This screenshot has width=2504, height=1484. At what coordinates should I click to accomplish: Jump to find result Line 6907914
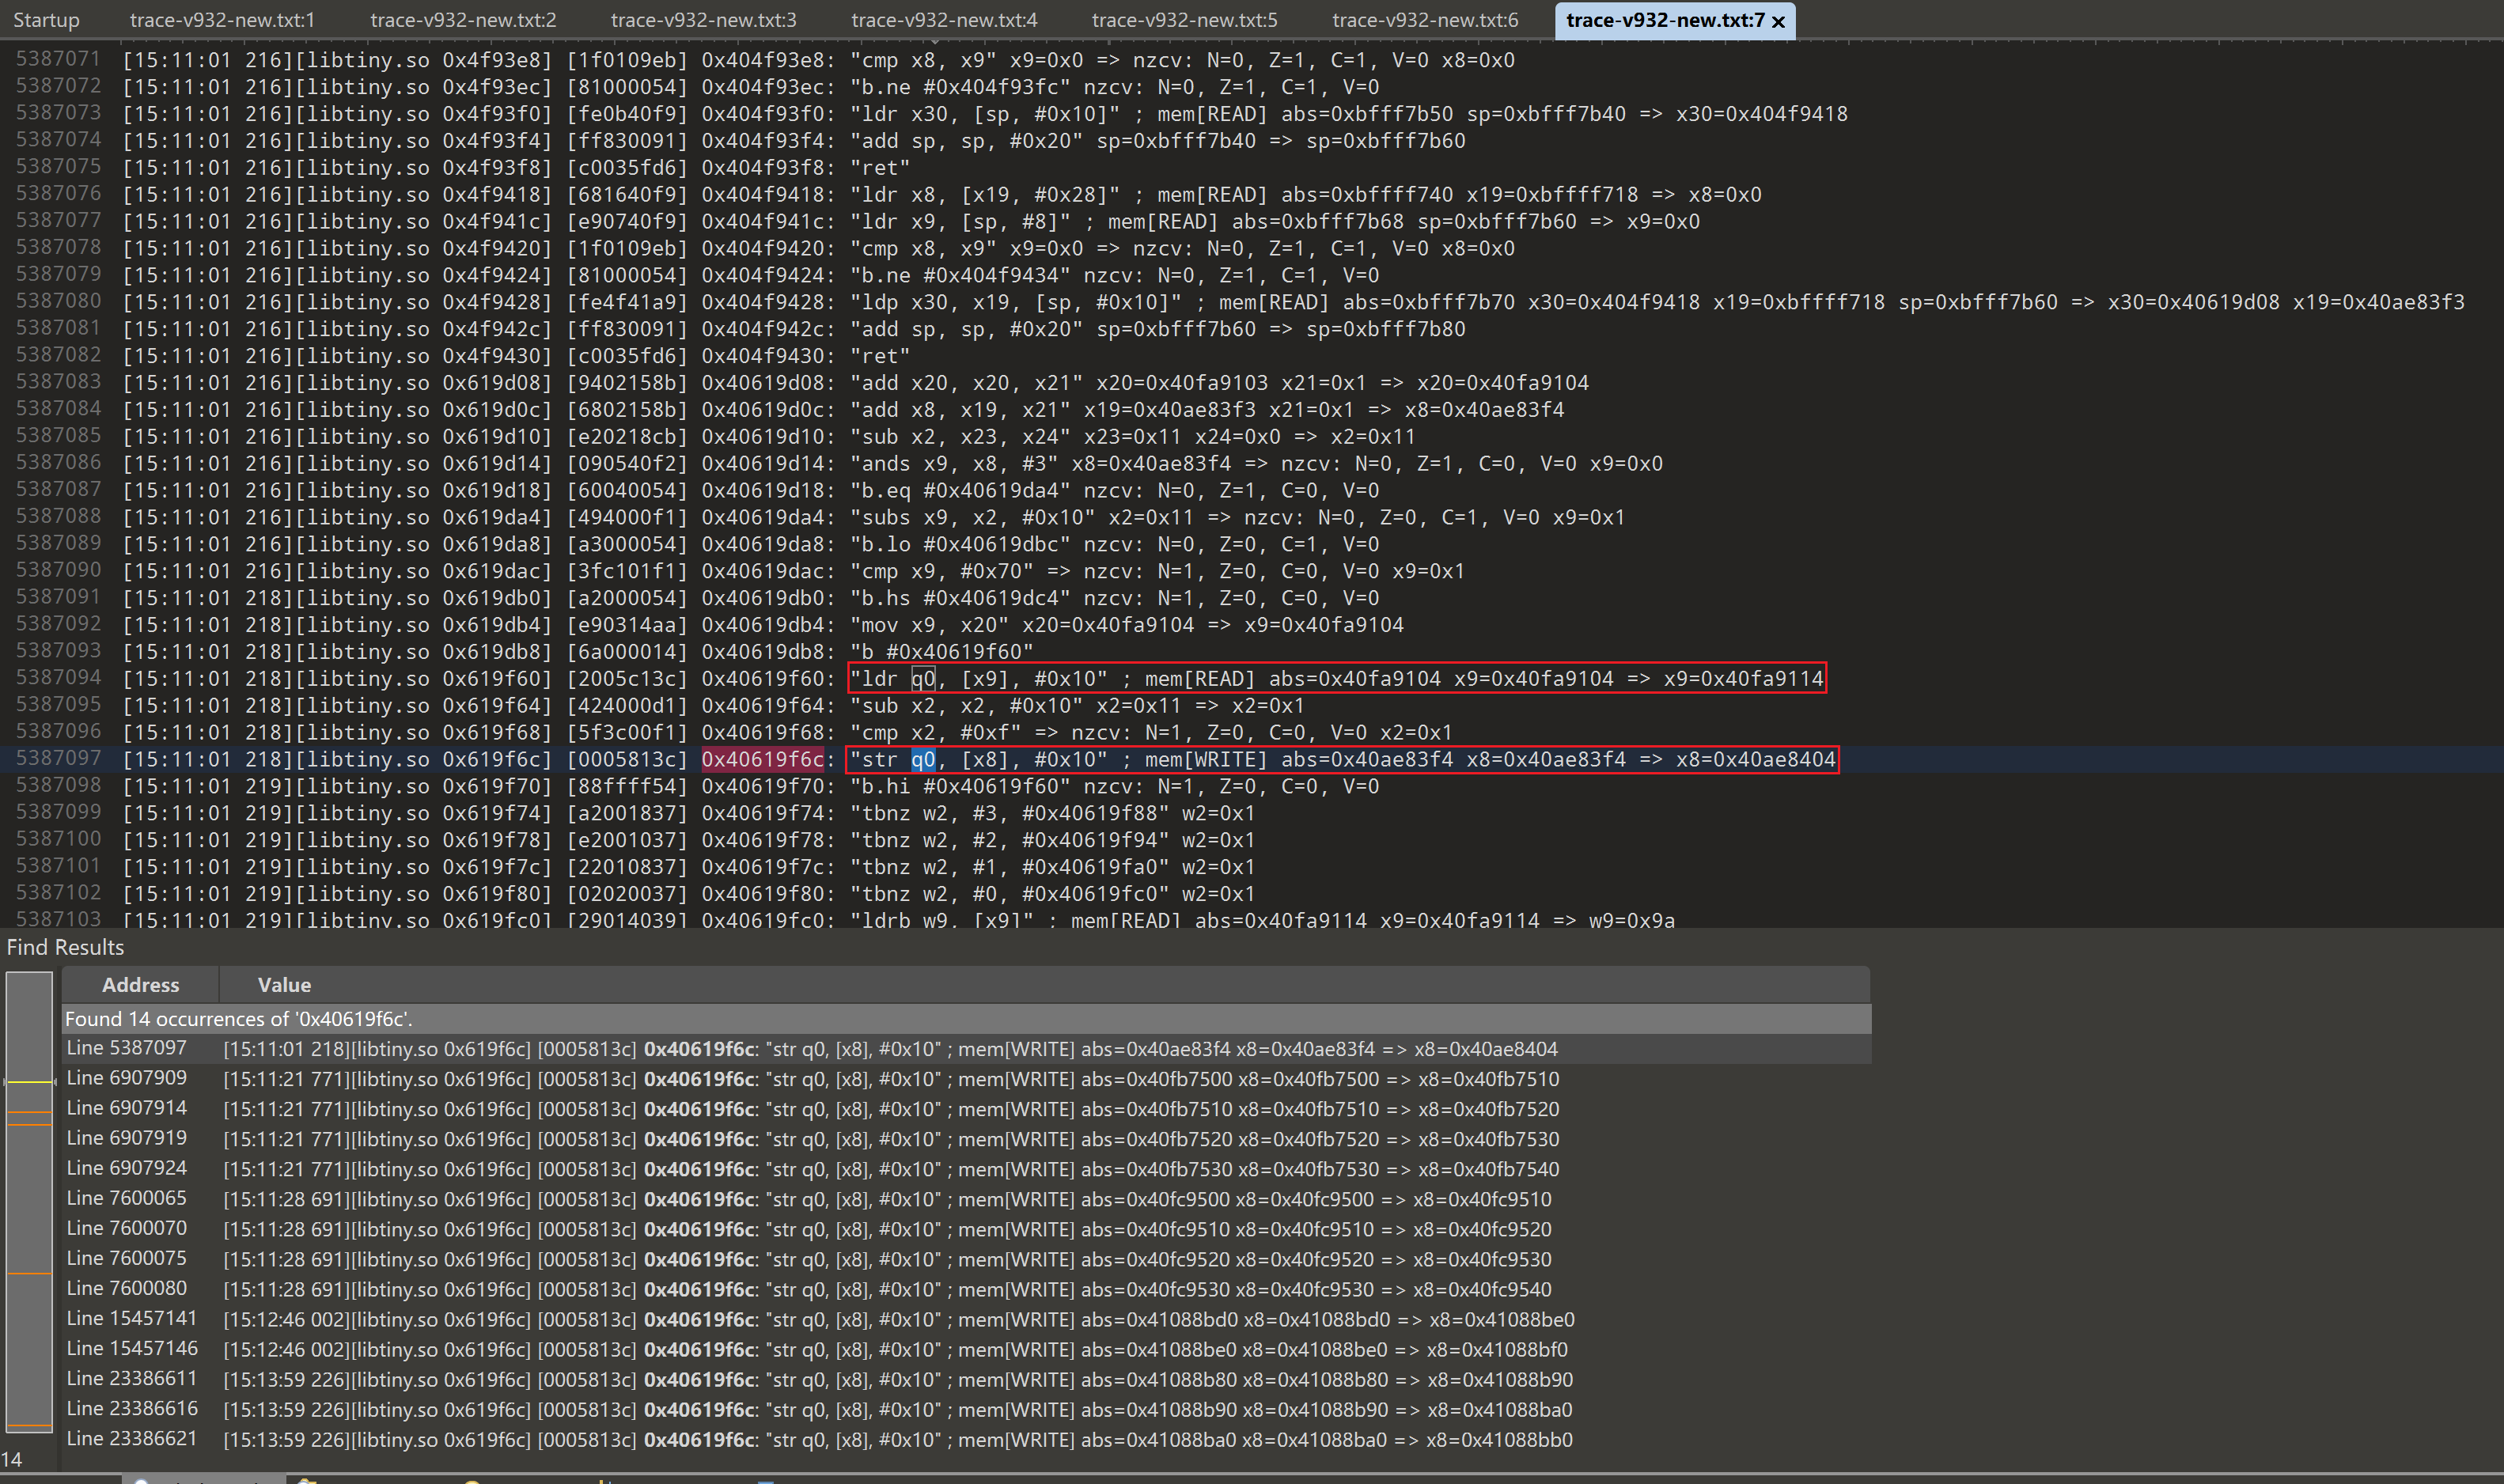966,1109
